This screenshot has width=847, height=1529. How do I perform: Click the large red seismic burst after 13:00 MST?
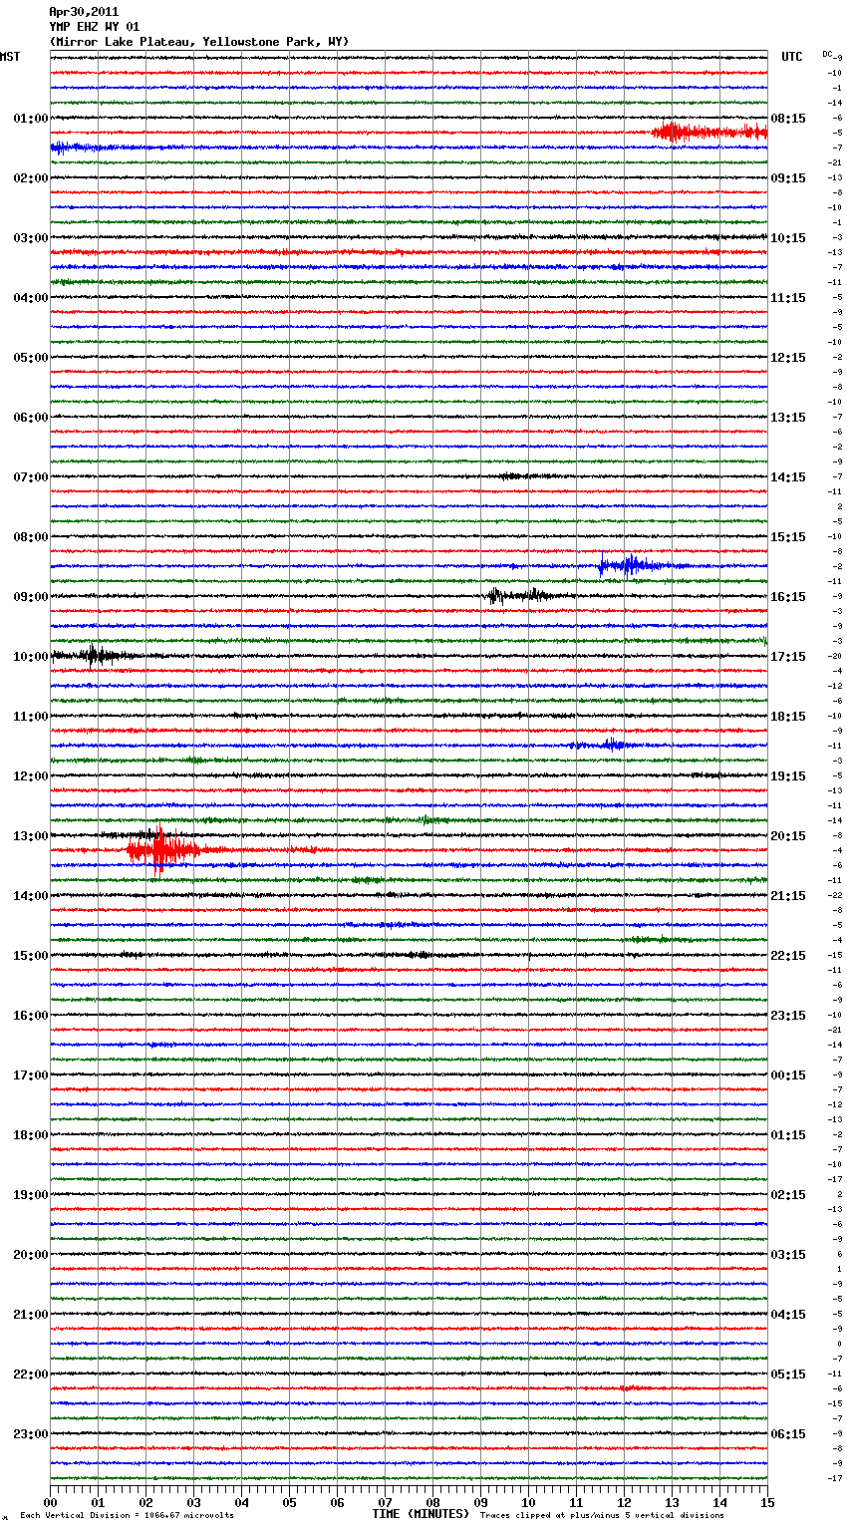point(162,850)
